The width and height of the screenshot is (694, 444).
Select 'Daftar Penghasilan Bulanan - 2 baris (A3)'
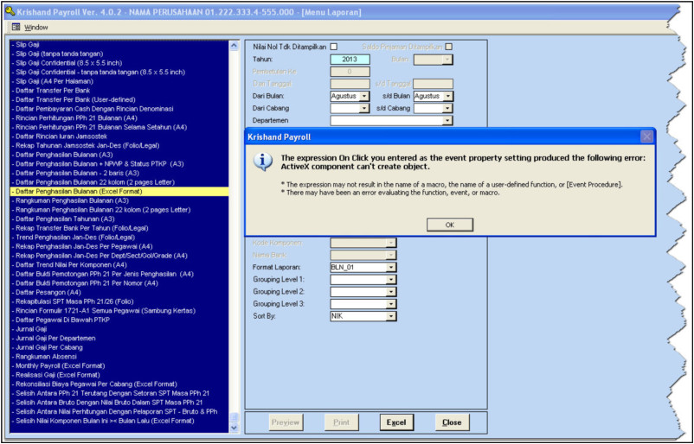coord(119,173)
